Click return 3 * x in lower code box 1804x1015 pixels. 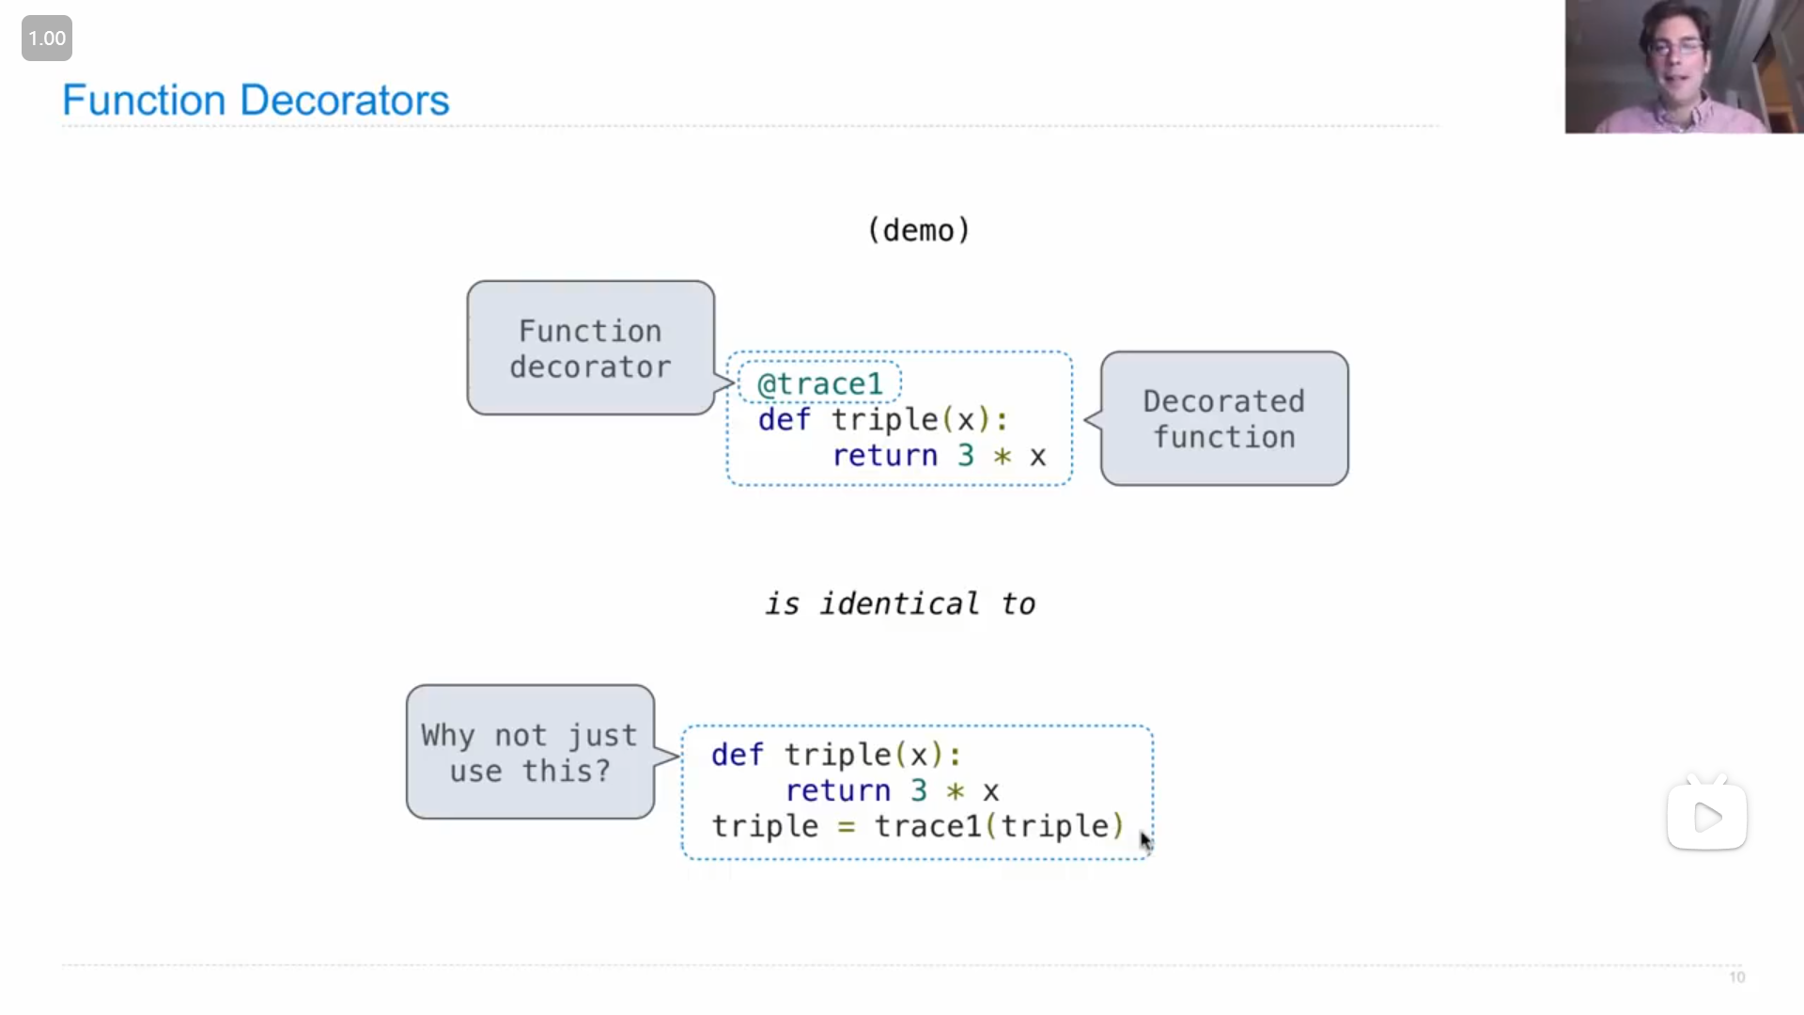point(892,790)
